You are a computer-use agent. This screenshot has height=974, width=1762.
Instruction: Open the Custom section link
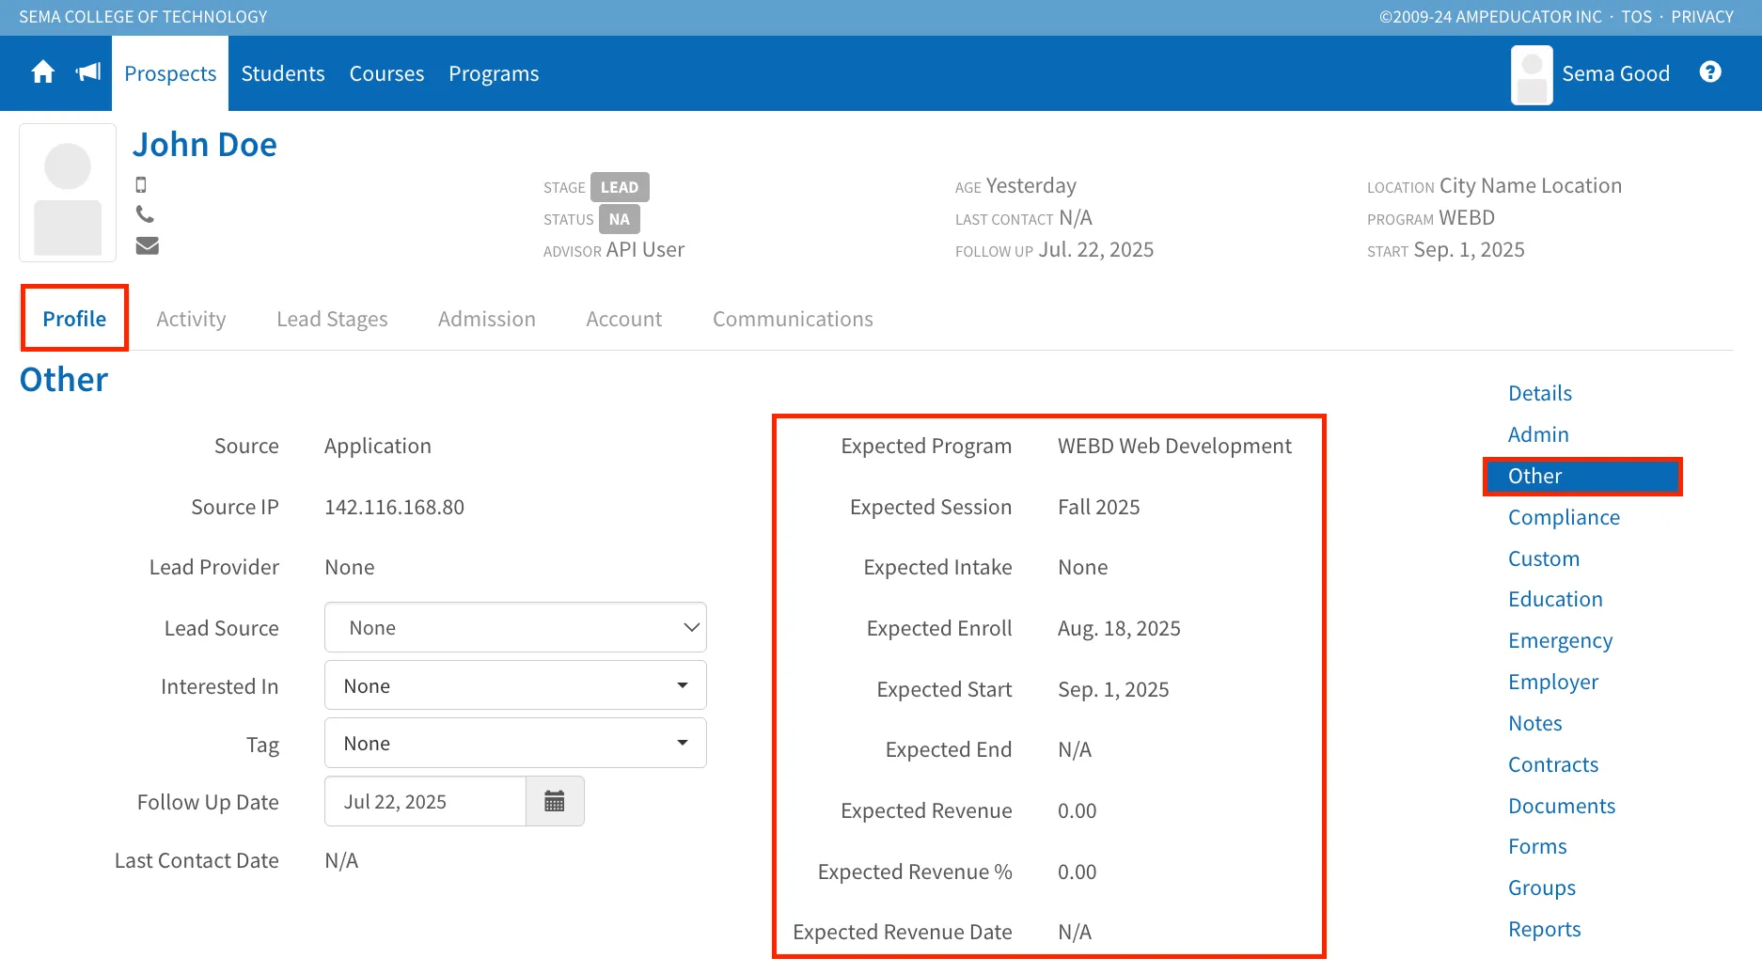[1543, 558]
